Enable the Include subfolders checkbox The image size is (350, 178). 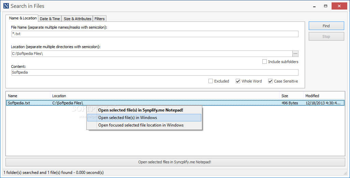264,62
